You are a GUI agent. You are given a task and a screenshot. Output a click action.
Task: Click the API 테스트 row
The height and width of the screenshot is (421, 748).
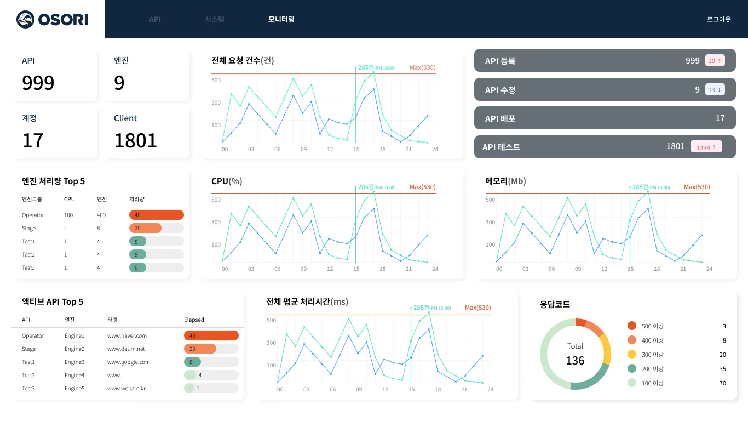click(605, 147)
